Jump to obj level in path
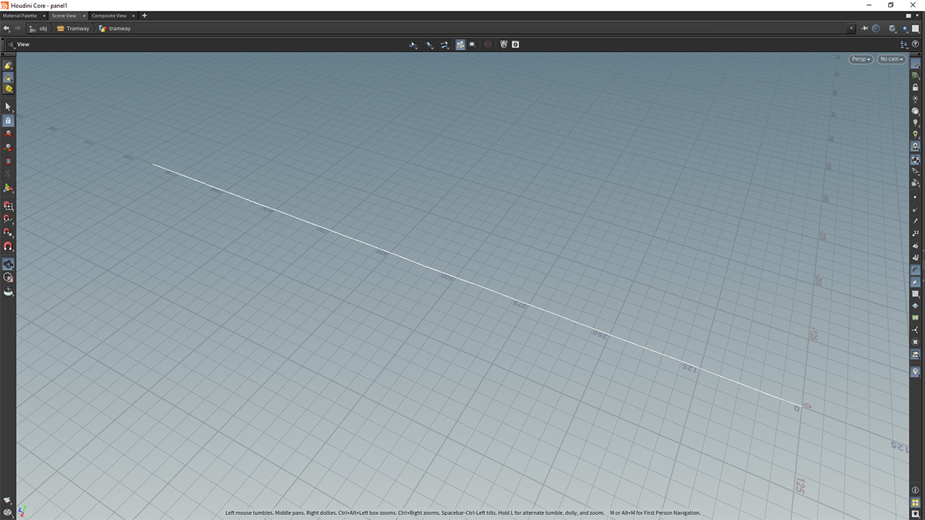925x520 pixels. pyautogui.click(x=38, y=28)
